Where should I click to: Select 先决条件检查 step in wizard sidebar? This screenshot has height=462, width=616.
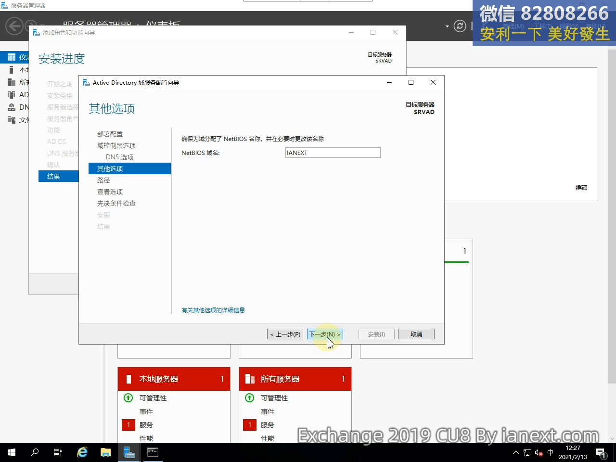[116, 203]
